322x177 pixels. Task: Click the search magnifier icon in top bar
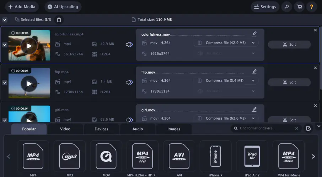(x=286, y=7)
